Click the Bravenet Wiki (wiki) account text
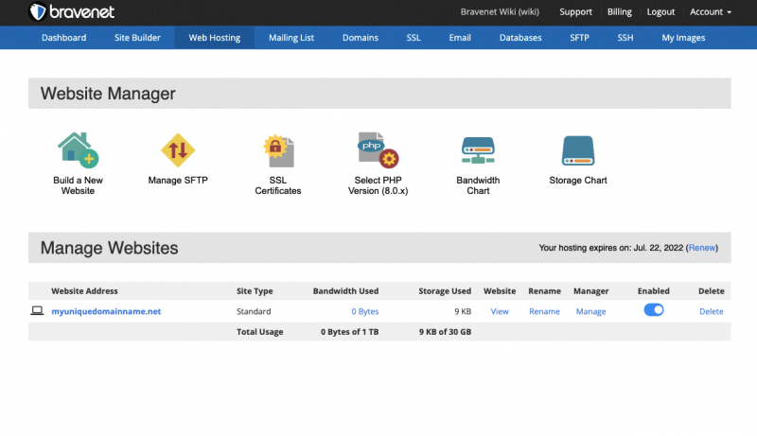This screenshot has width=757, height=436. pyautogui.click(x=500, y=12)
